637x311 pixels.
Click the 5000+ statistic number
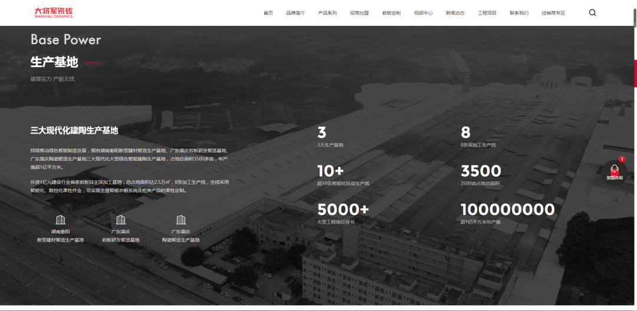click(x=343, y=210)
